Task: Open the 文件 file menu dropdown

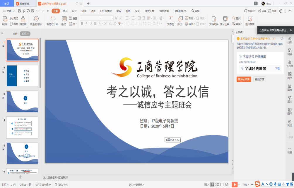Action: pos(8,11)
